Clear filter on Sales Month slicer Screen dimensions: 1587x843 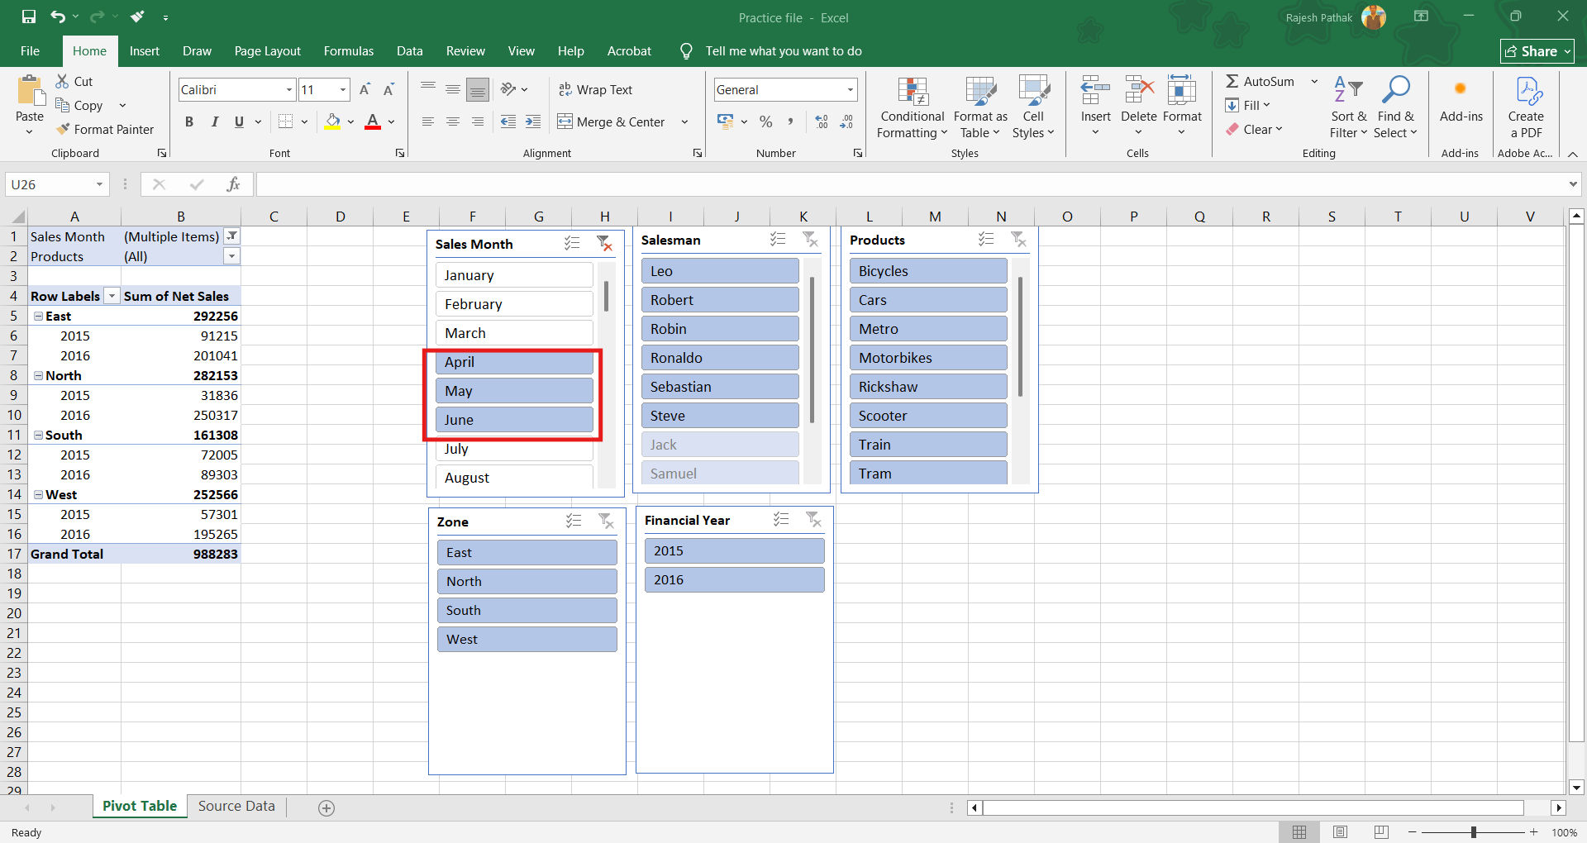pyautogui.click(x=604, y=244)
